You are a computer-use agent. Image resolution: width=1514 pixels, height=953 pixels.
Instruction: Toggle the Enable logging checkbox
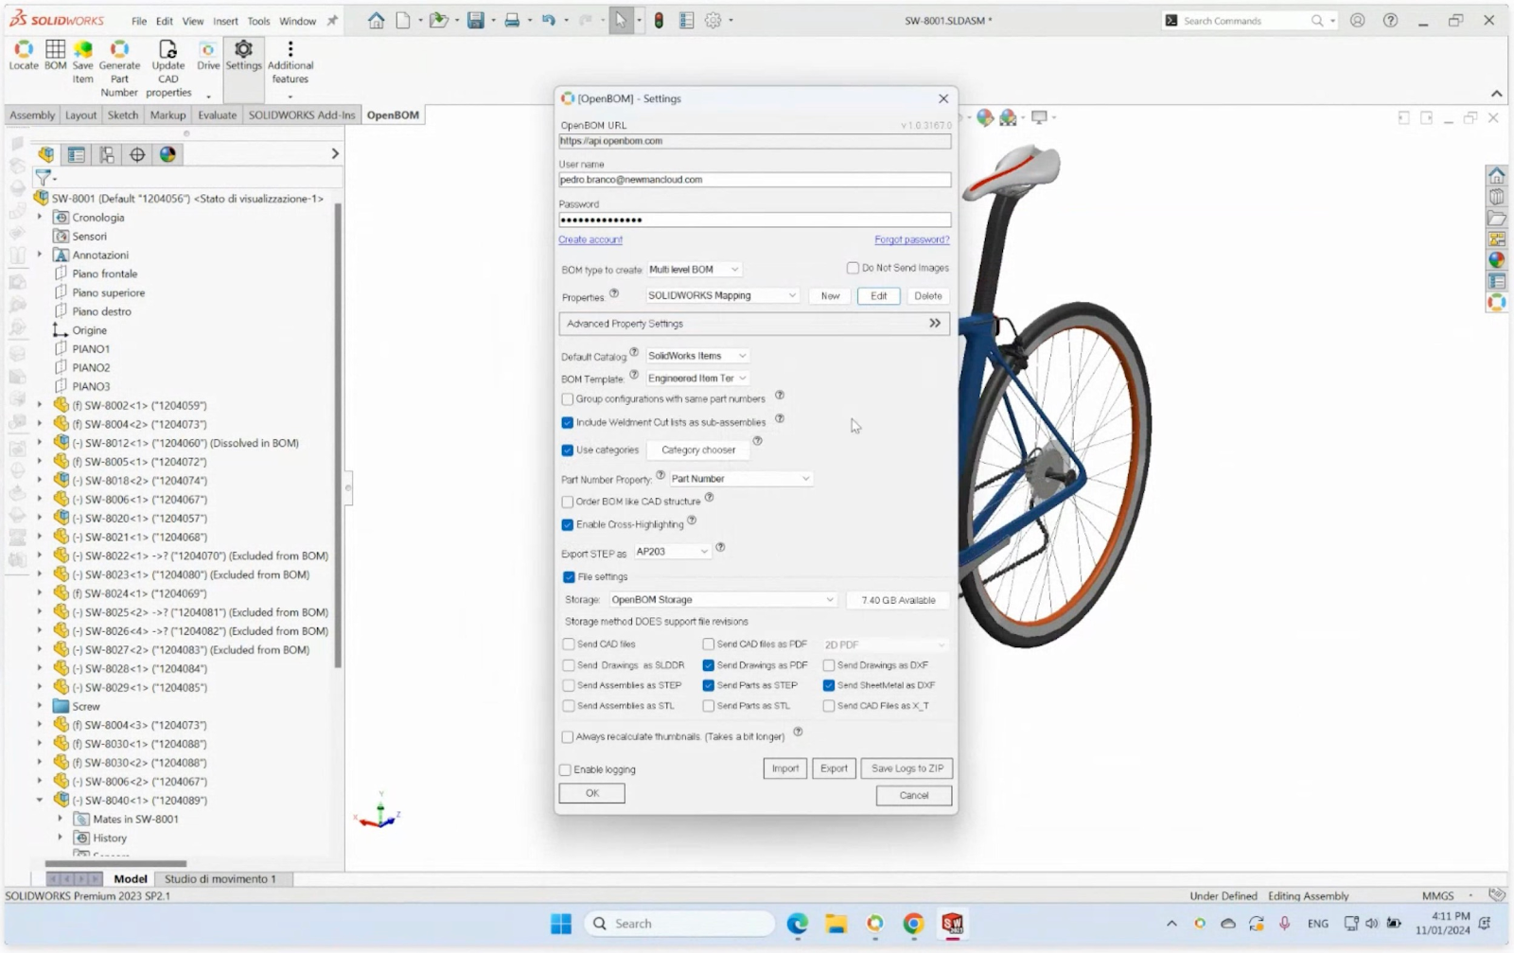click(566, 769)
